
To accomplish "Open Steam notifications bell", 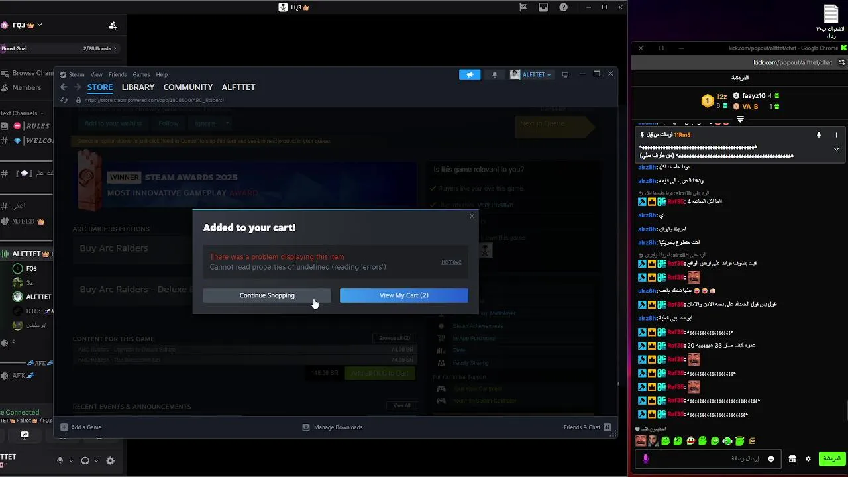I will click(x=494, y=74).
